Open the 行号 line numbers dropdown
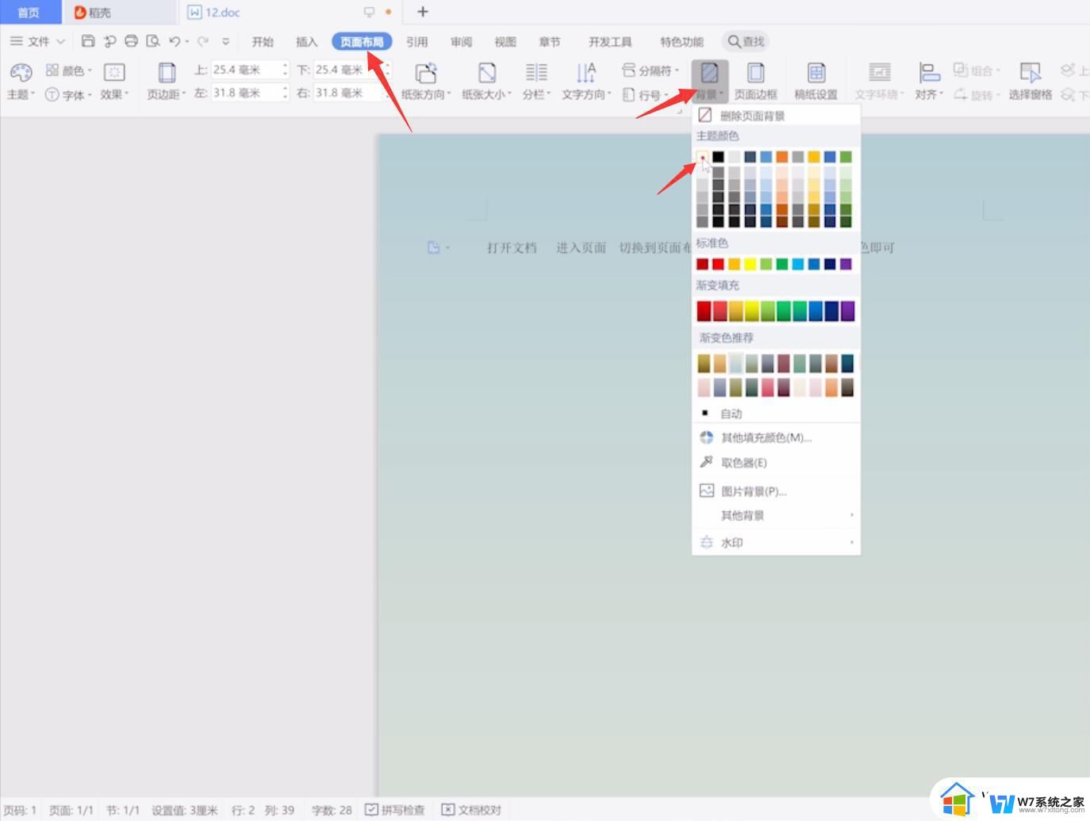This screenshot has height=821, width=1090. click(x=646, y=94)
